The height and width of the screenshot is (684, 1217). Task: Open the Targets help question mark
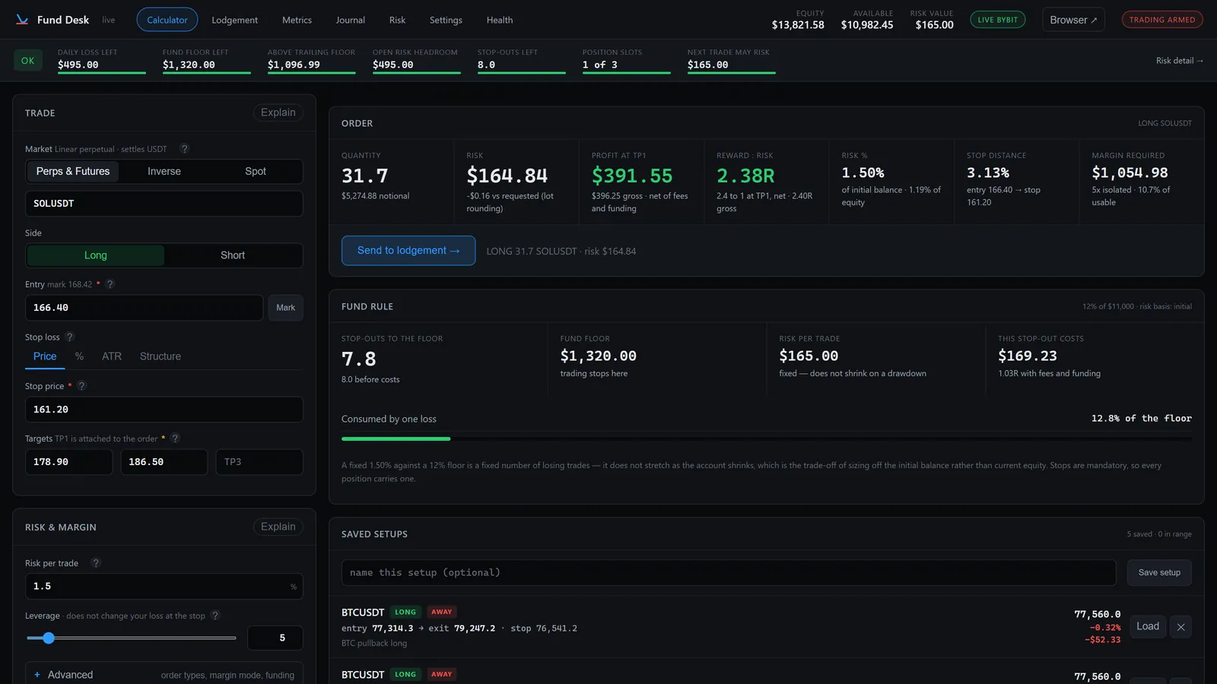[175, 439]
